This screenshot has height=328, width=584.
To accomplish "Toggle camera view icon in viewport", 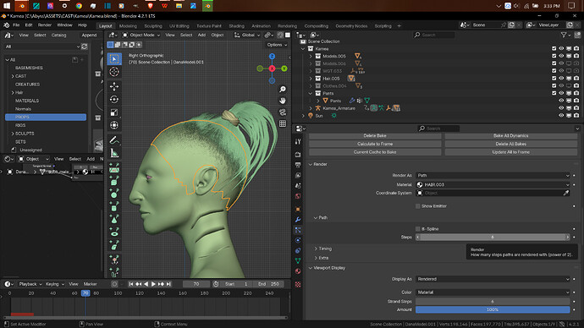I will [x=283, y=112].
